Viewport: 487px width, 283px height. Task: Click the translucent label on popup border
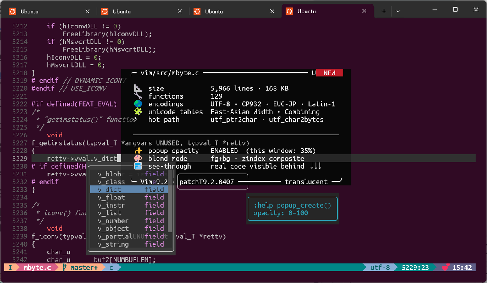(x=306, y=182)
